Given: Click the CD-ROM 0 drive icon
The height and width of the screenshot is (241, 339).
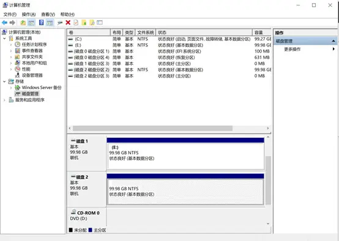Looking at the screenshot, I should [x=73, y=212].
